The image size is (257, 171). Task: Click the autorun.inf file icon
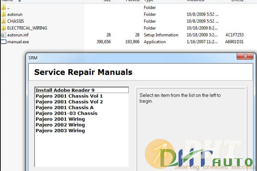pyautogui.click(x=3, y=35)
